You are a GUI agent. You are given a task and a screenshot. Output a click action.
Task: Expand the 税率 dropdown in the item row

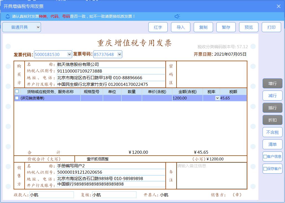pos(217,98)
